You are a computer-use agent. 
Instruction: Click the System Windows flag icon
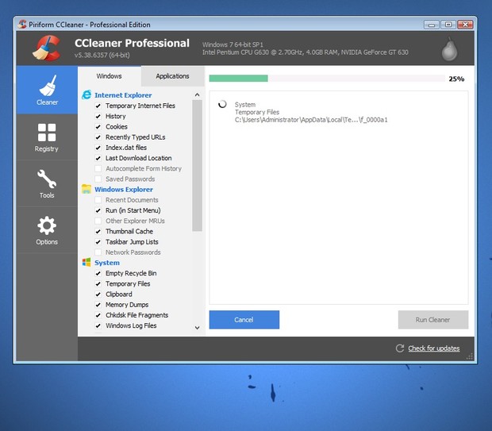click(x=86, y=263)
